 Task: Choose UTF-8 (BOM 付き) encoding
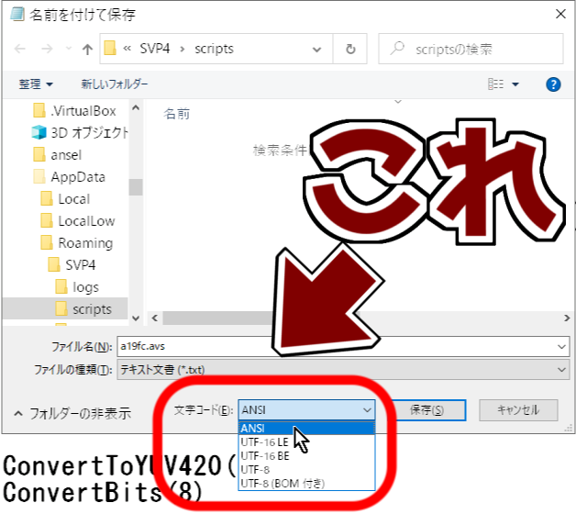tap(306, 483)
